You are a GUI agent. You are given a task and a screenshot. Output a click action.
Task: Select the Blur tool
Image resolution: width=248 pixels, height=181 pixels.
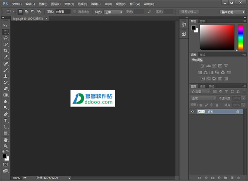point(5,101)
